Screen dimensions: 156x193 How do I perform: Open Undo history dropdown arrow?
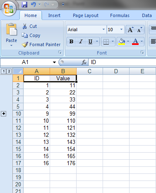(x=39, y=5)
